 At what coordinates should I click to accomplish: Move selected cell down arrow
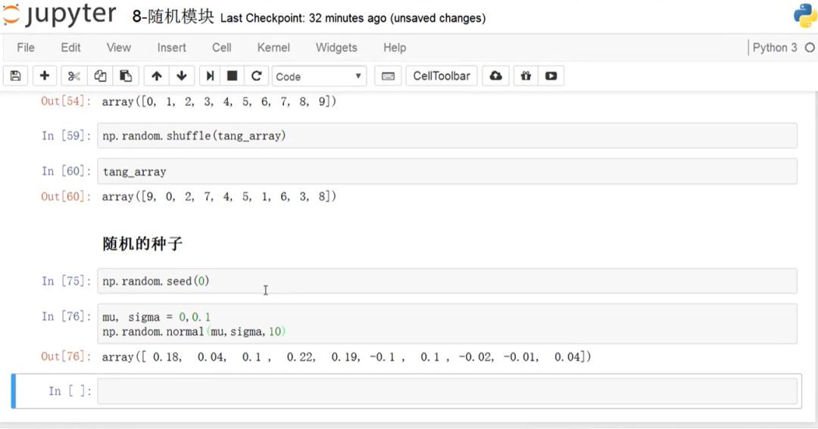(x=182, y=76)
